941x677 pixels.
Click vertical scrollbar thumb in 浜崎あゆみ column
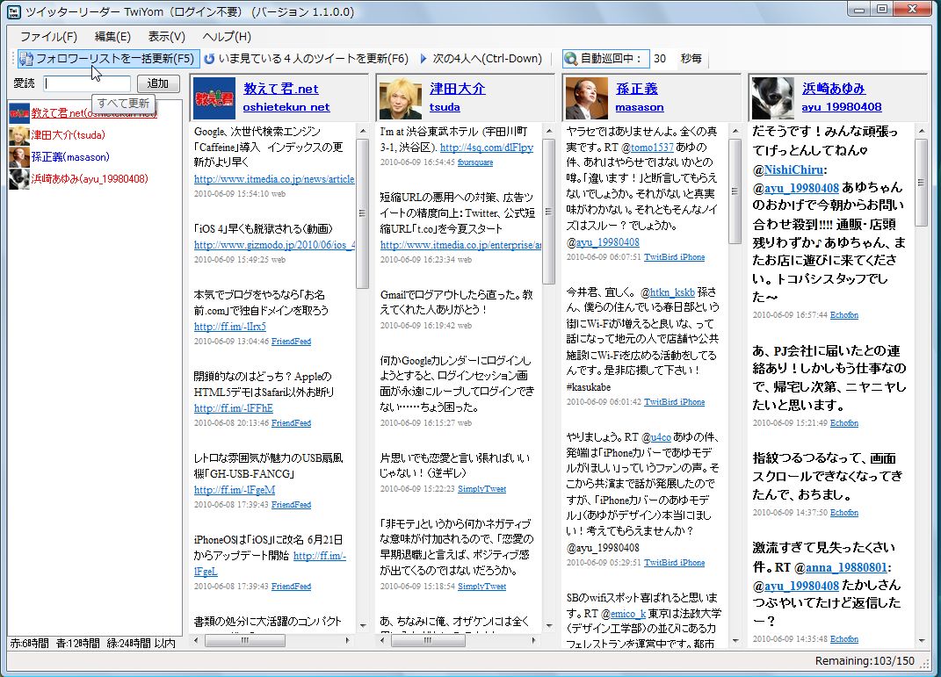[921, 183]
